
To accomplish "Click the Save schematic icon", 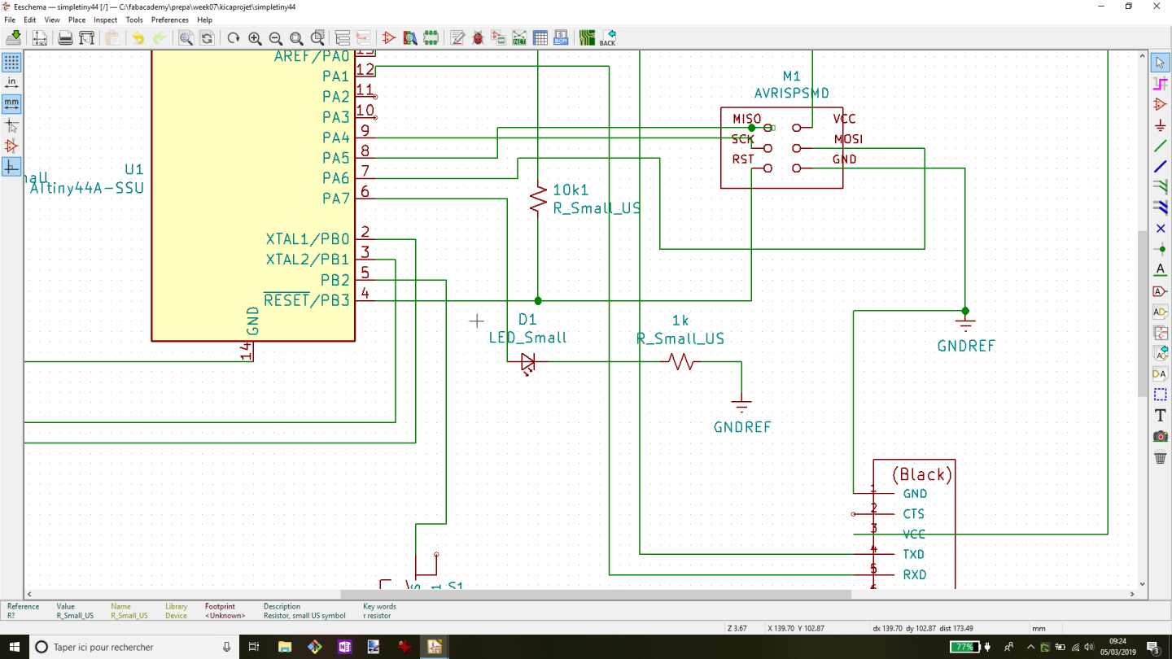I will pyautogui.click(x=13, y=38).
